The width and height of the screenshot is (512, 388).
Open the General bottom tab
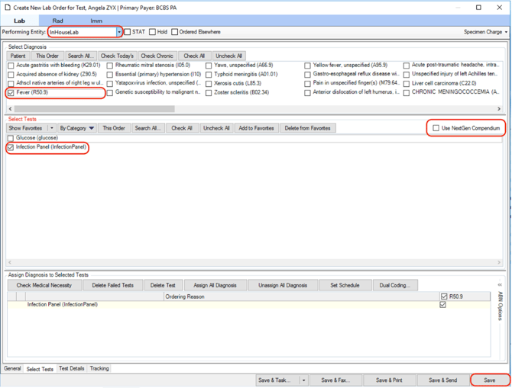[13, 368]
